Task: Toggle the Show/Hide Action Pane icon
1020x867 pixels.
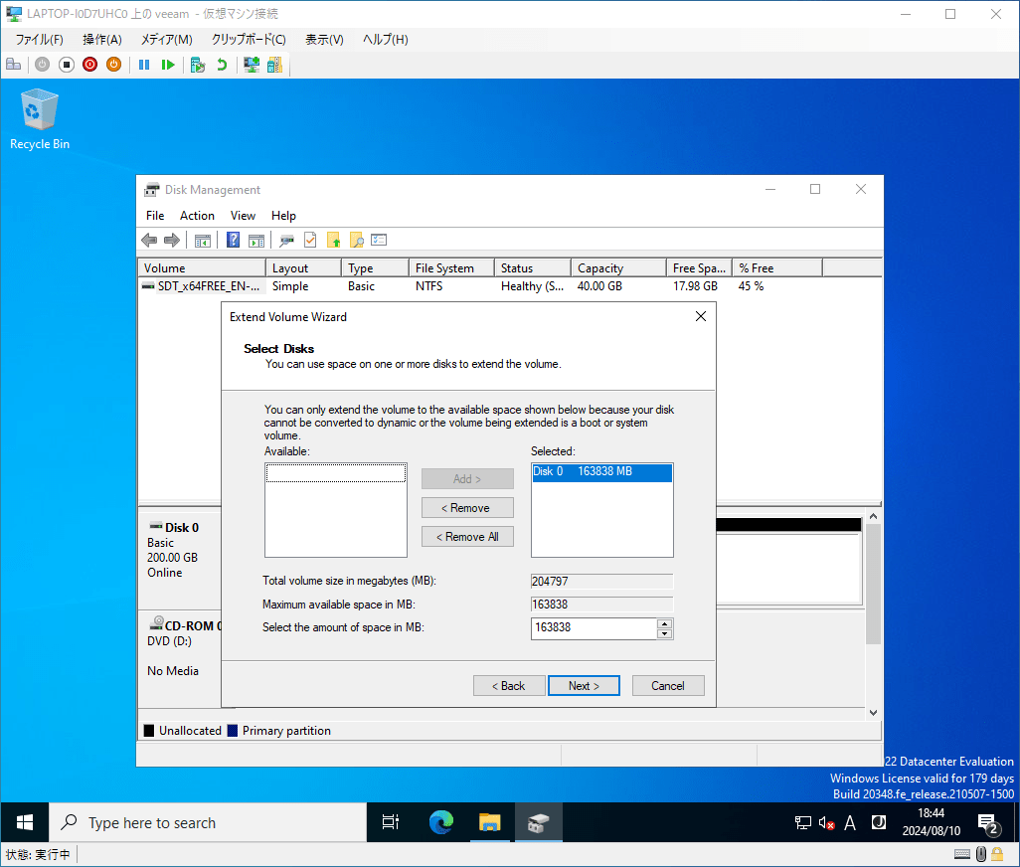Action: click(256, 240)
